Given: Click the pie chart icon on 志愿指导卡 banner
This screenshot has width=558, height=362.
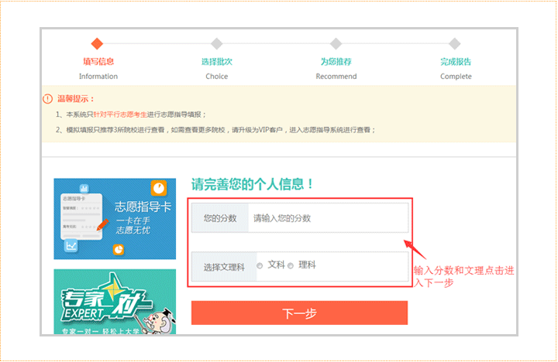Looking at the screenshot, I should [119, 250].
